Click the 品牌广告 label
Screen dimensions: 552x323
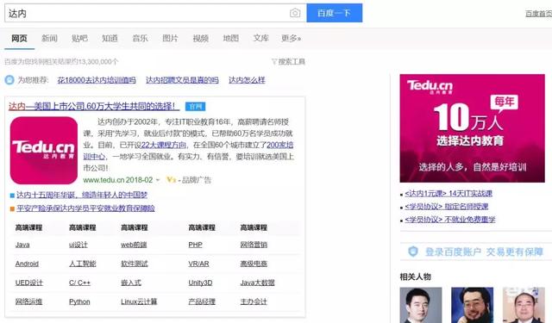point(197,180)
